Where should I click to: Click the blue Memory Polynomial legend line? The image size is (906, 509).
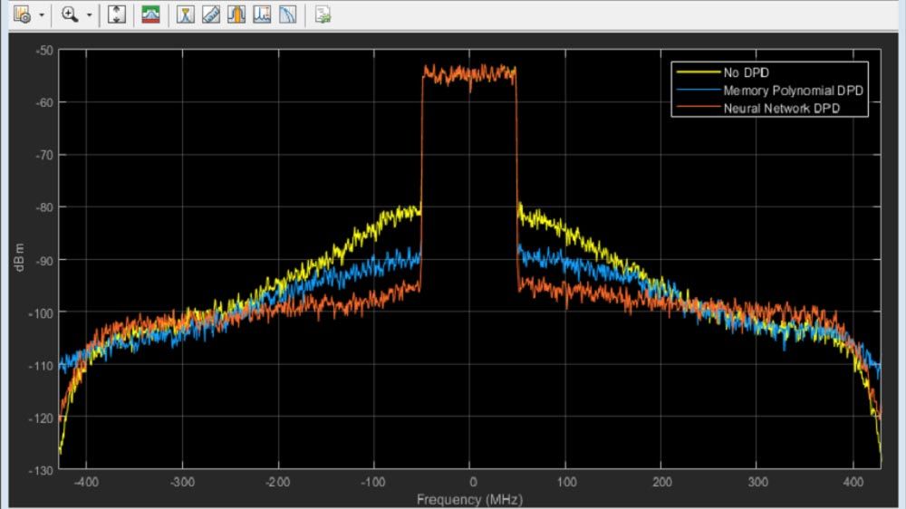(698, 91)
